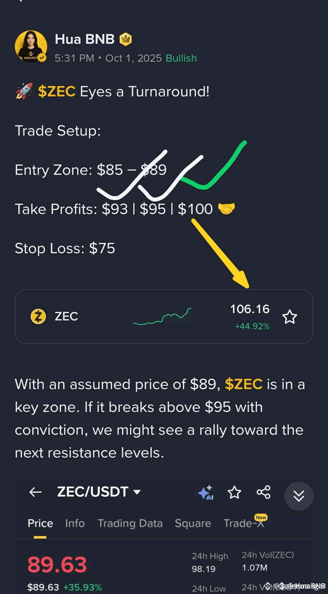The width and height of the screenshot is (328, 594).
Task: Tap $ZEC link in the paragraph
Action: point(244,384)
